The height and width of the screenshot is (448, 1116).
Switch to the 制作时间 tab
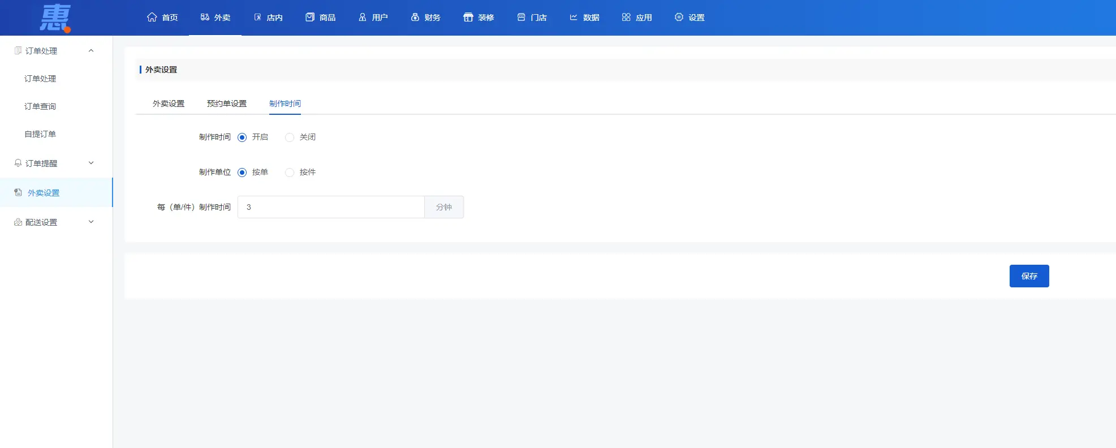(x=285, y=104)
